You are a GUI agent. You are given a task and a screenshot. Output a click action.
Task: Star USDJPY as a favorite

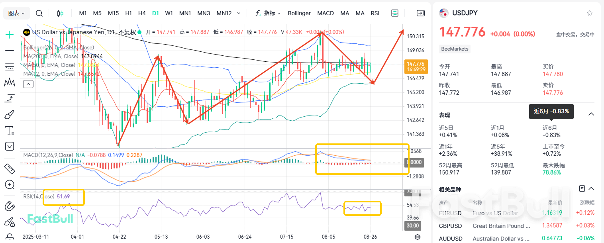[x=589, y=13]
